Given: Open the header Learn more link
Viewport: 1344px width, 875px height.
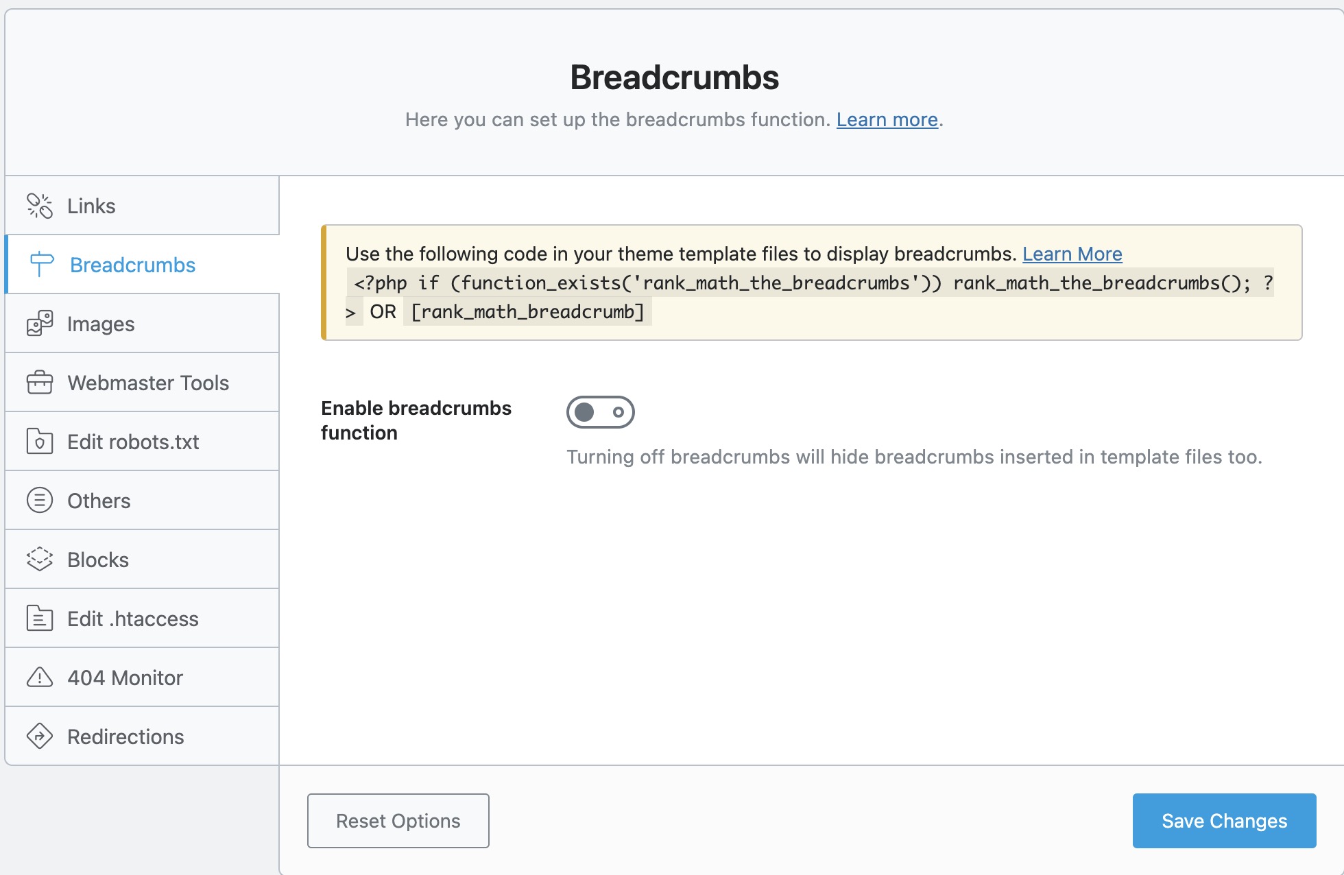Looking at the screenshot, I should [x=887, y=119].
